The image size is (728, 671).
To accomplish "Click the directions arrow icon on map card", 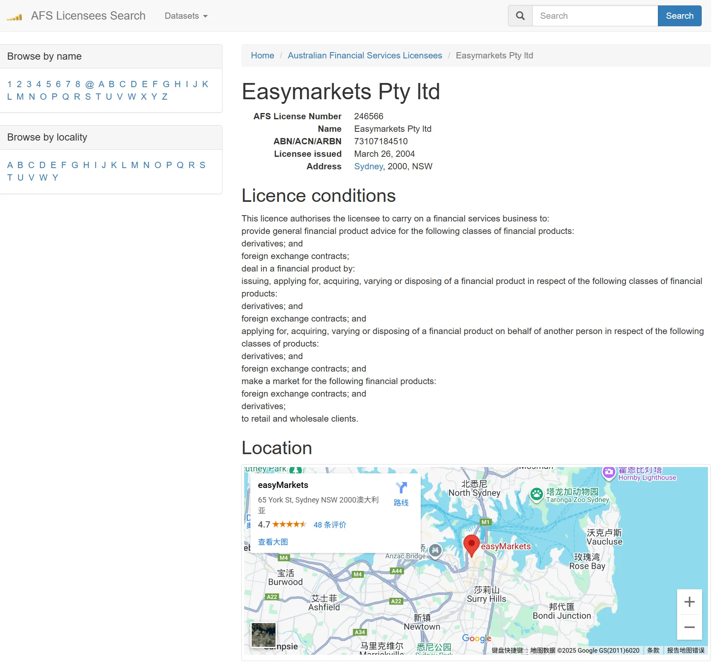I will tap(401, 488).
